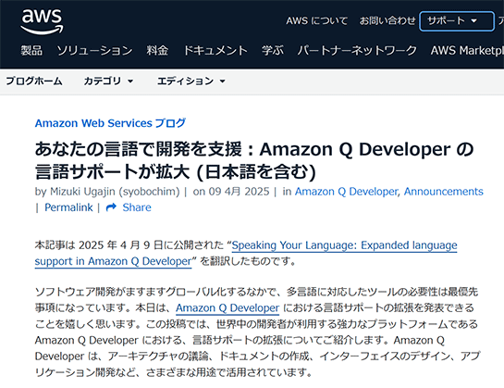Open the 学ぶ menu
This screenshot has width=504, height=388.
(x=273, y=50)
